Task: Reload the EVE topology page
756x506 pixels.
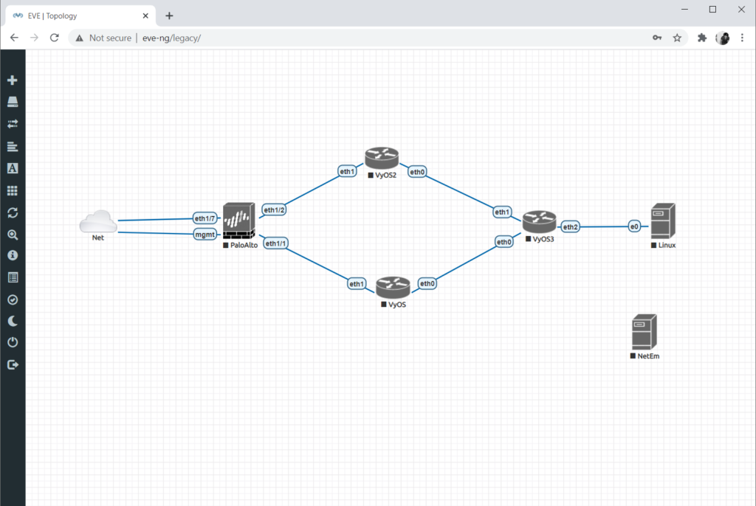Action: point(55,38)
